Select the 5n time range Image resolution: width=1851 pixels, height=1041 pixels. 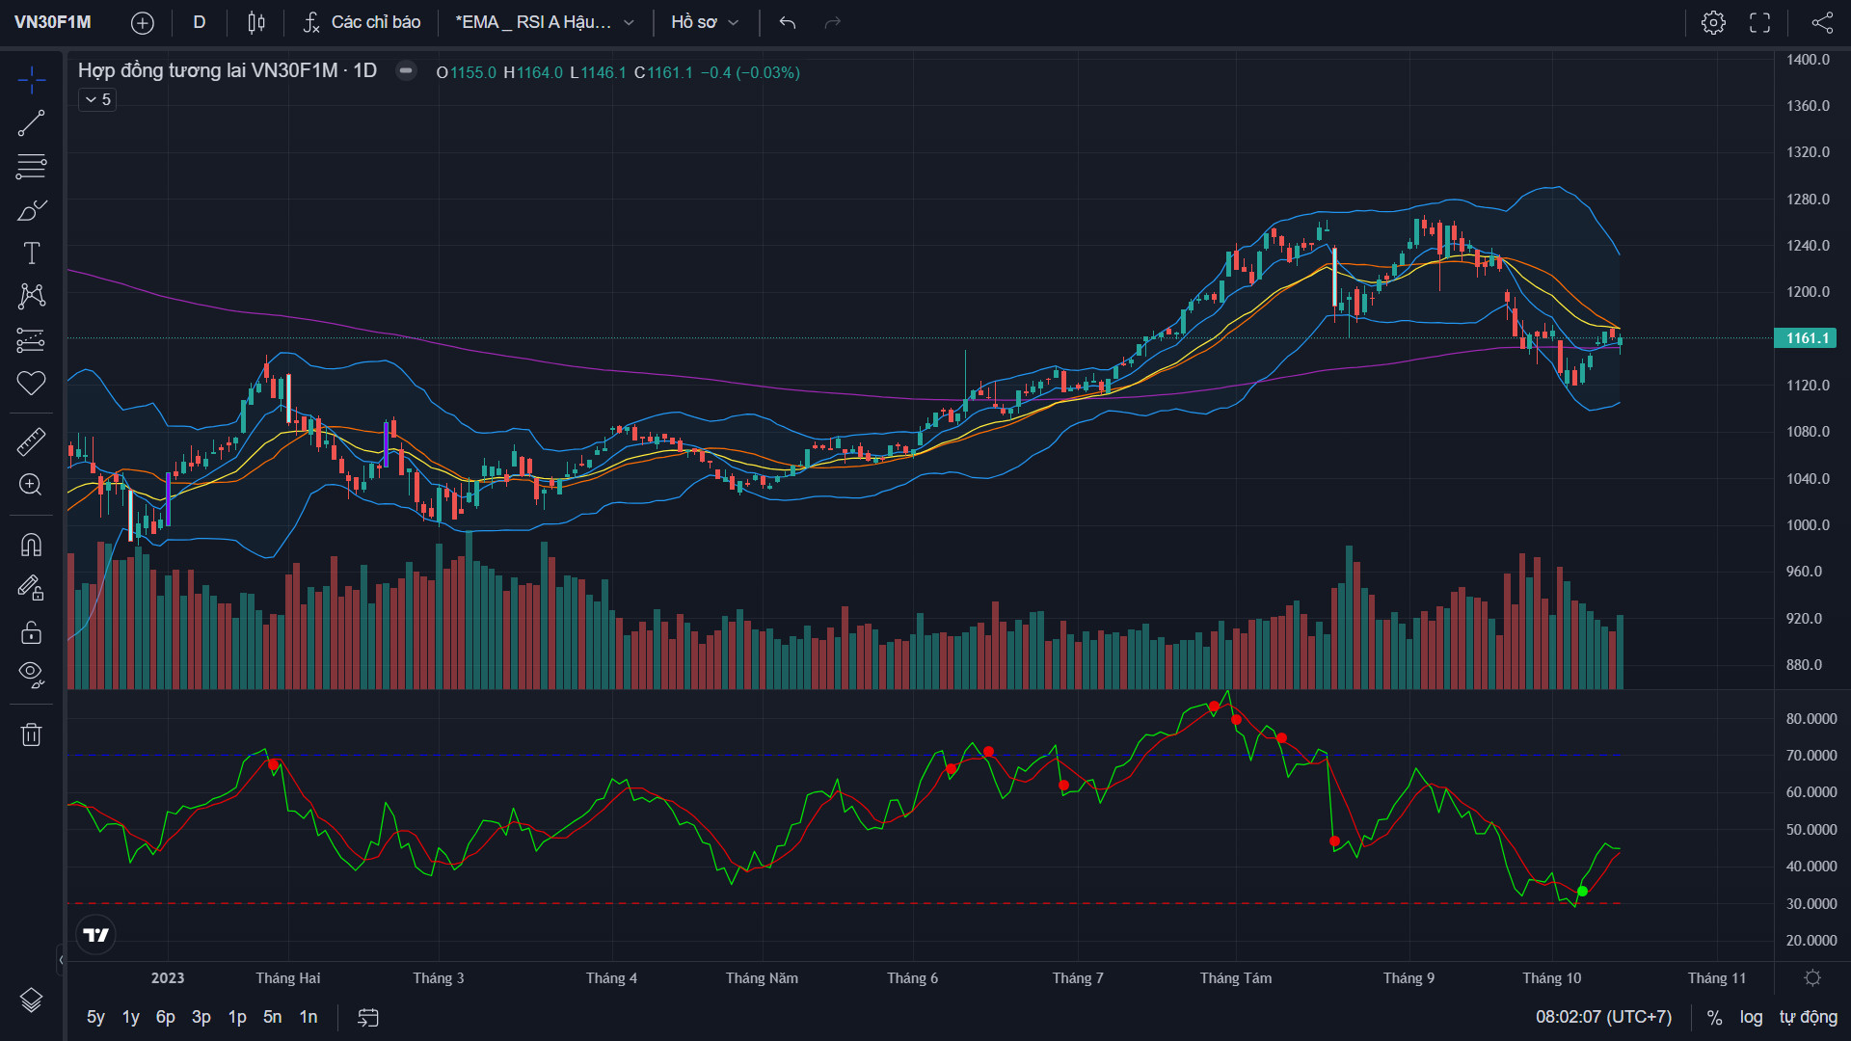[273, 1017]
